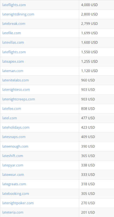Open the latenightdining.com link

click(18, 14)
